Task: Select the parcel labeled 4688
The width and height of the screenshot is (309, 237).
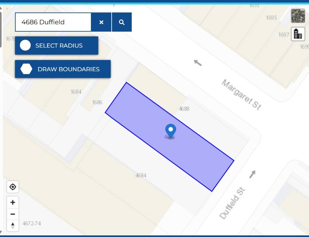Action: point(184,109)
